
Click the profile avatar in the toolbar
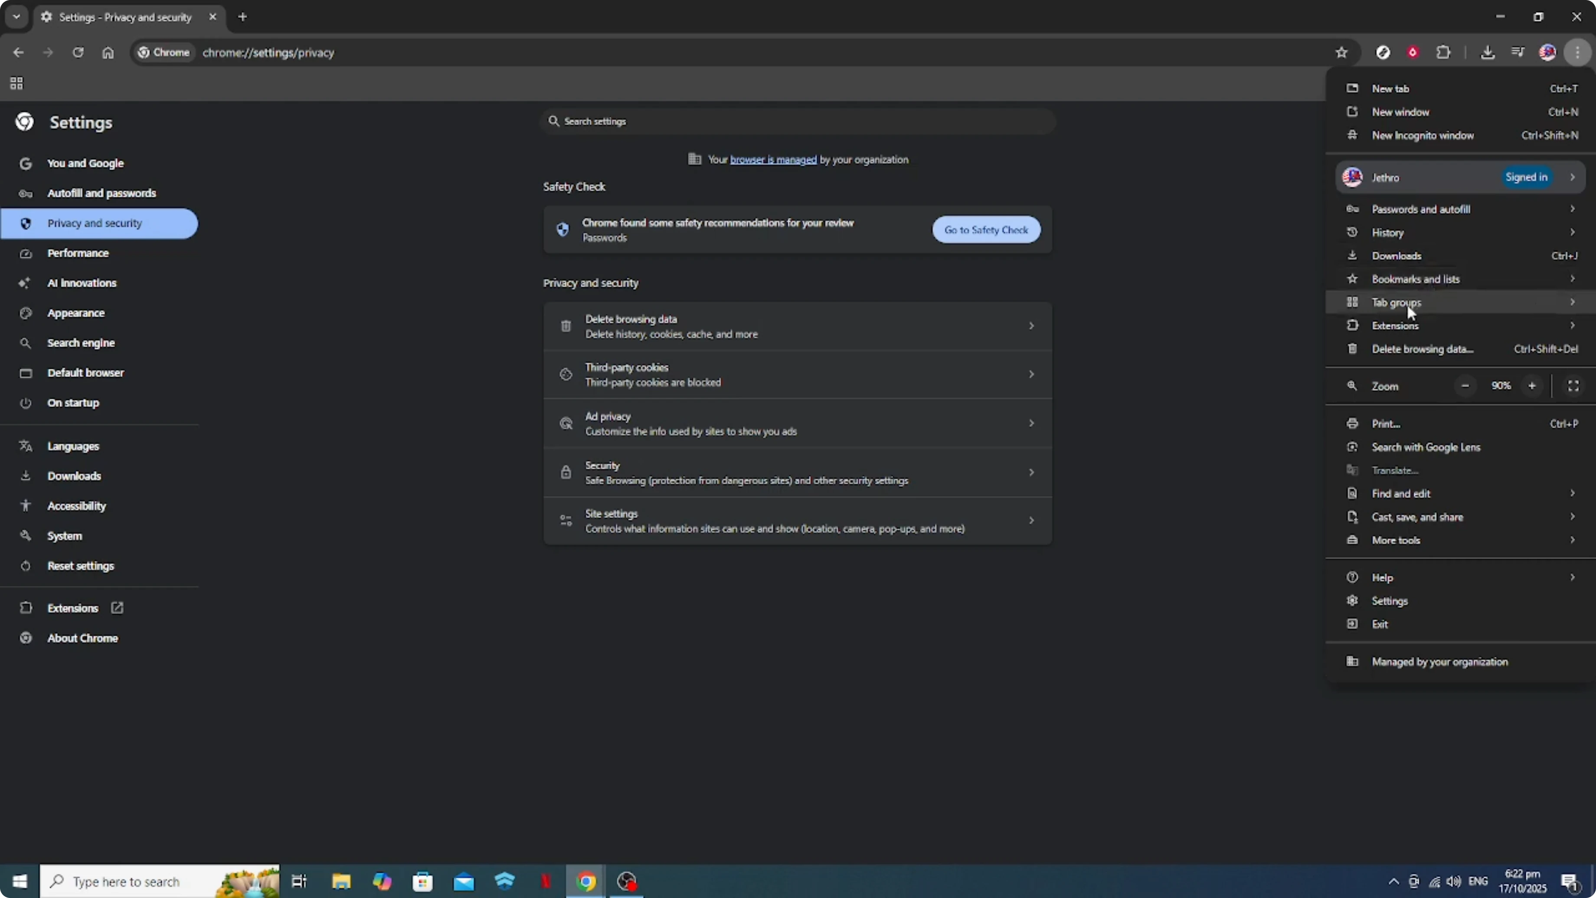(x=1548, y=52)
